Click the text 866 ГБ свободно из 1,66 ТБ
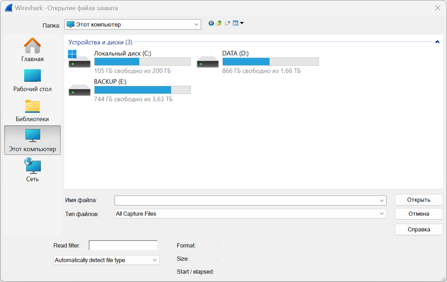This screenshot has height=282, width=447. point(261,71)
